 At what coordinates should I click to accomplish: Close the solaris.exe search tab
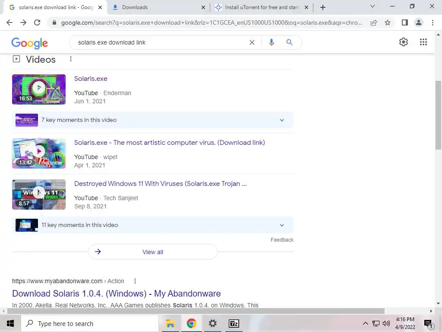click(x=100, y=7)
